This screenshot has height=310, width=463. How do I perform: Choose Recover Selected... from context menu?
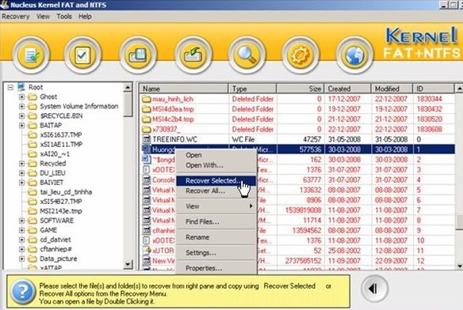pyautogui.click(x=216, y=180)
